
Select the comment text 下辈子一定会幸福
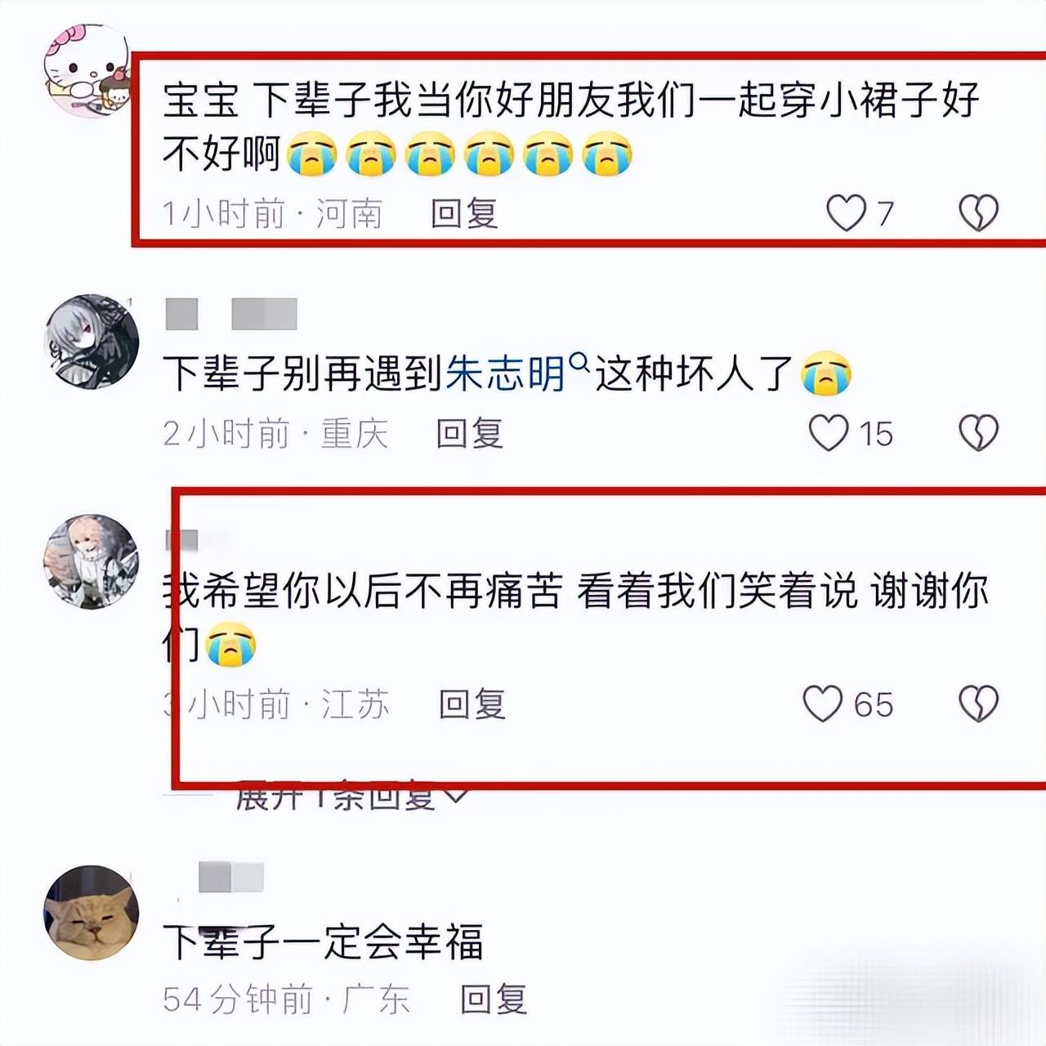point(323,942)
